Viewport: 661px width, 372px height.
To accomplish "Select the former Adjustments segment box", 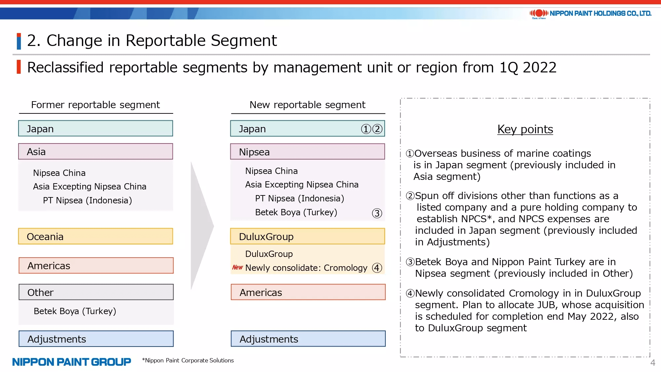I will (96, 339).
